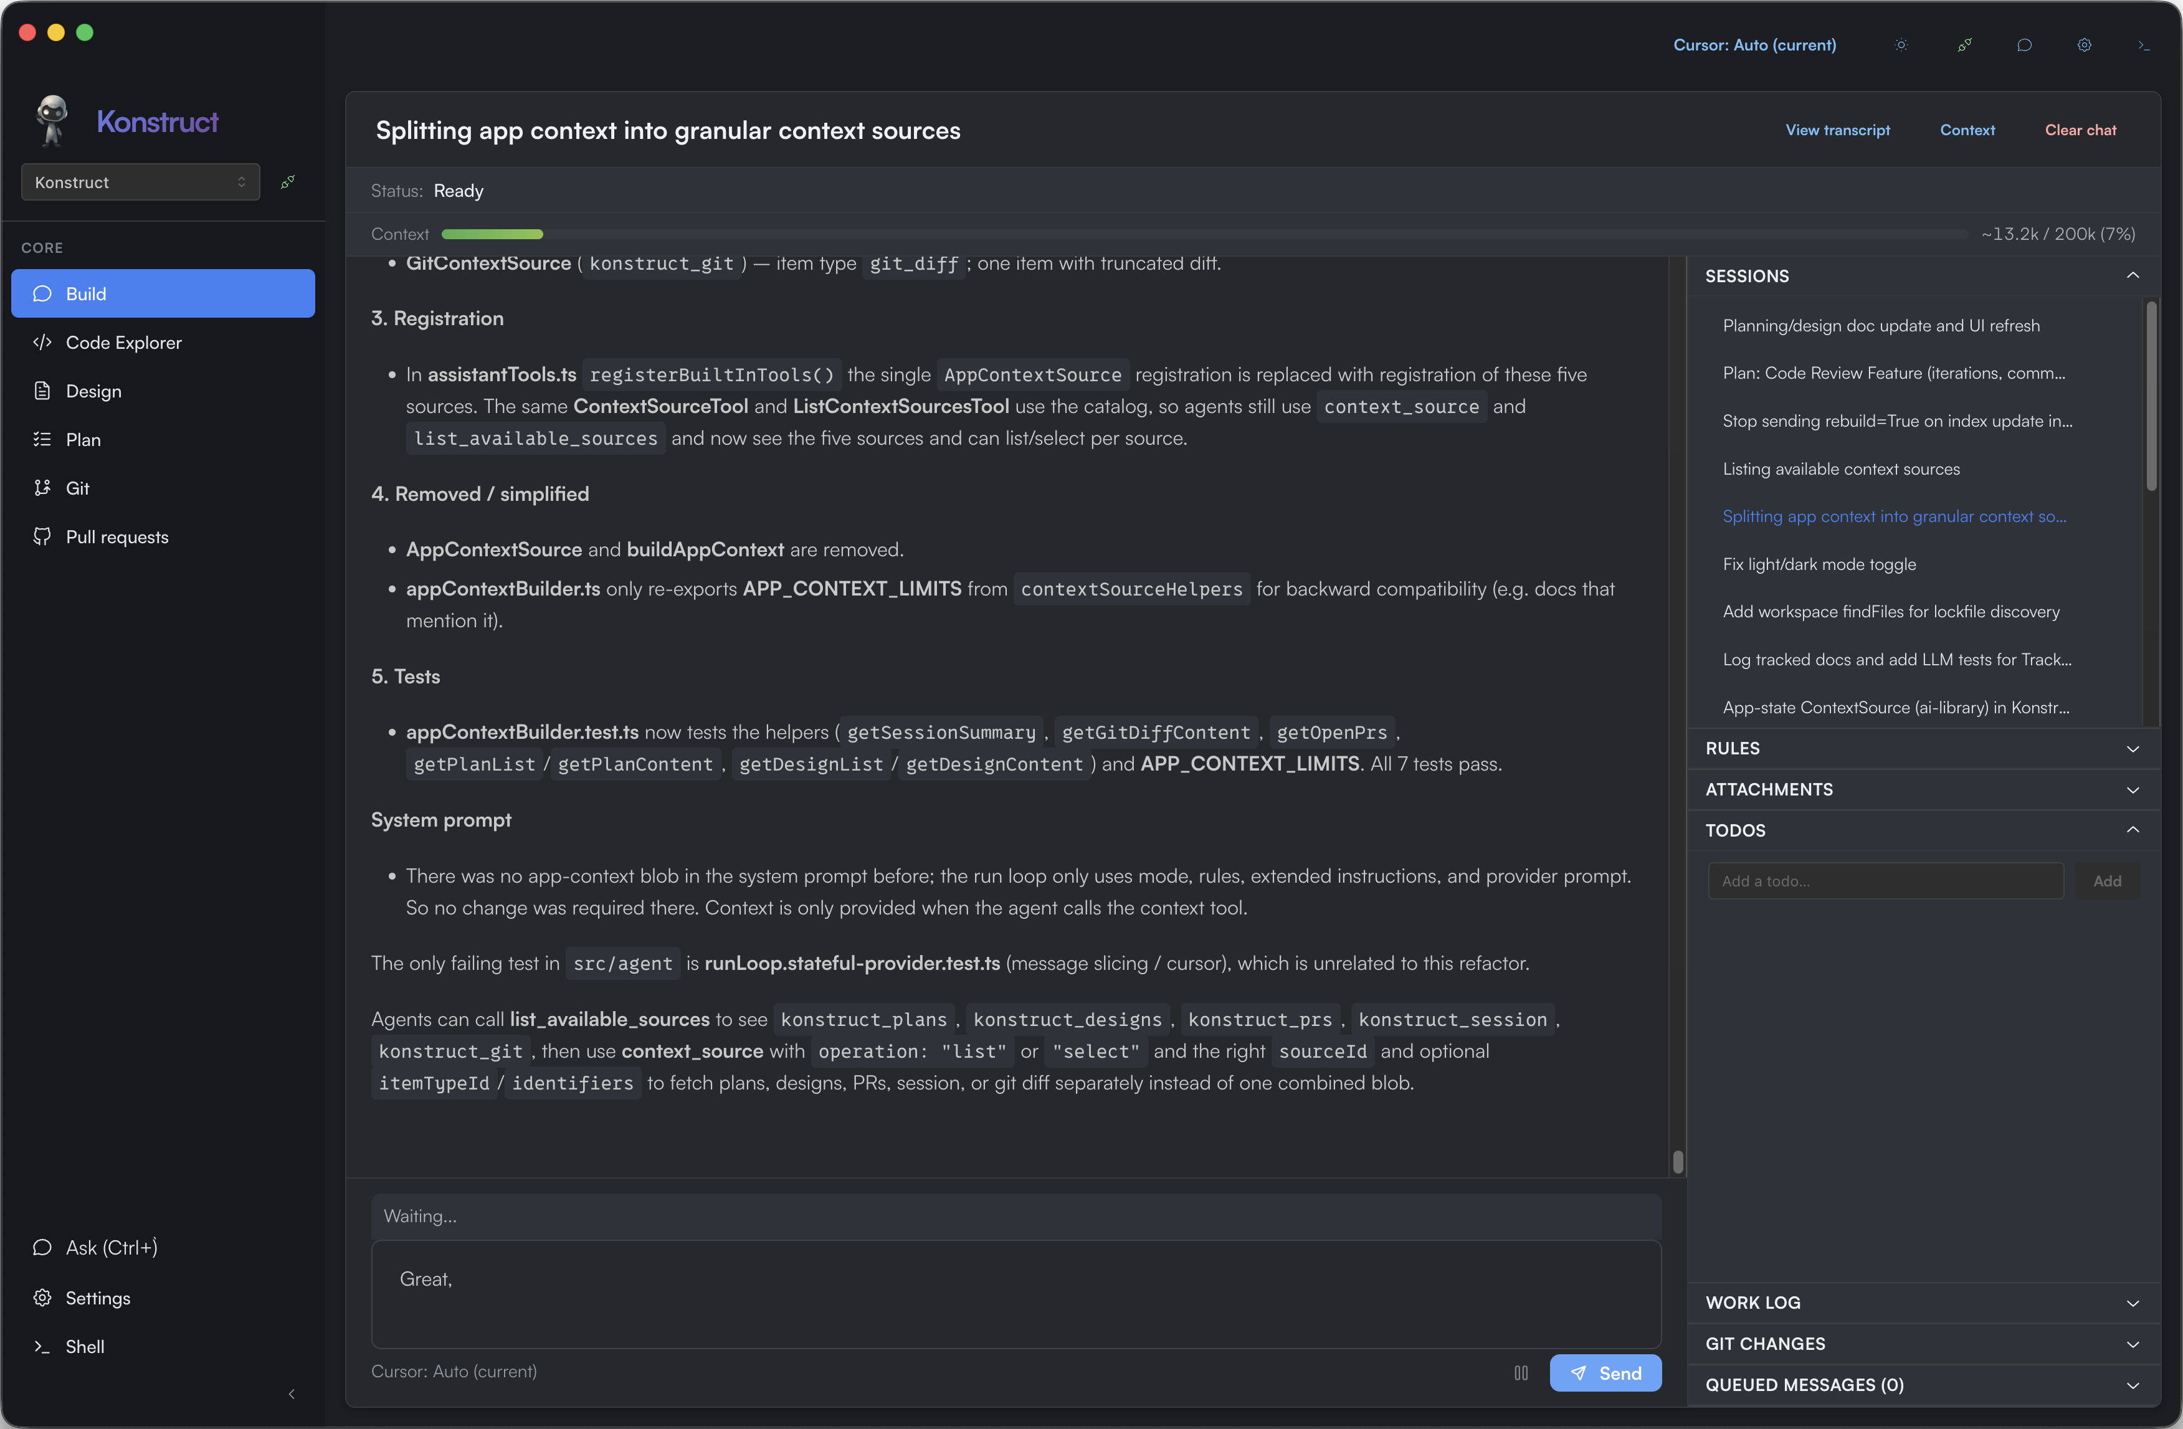Toggle light mode with the sun icon
This screenshot has height=1429, width=2183.
[1901, 45]
